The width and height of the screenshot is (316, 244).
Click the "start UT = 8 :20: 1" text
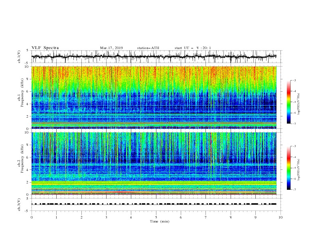pyautogui.click(x=193, y=48)
